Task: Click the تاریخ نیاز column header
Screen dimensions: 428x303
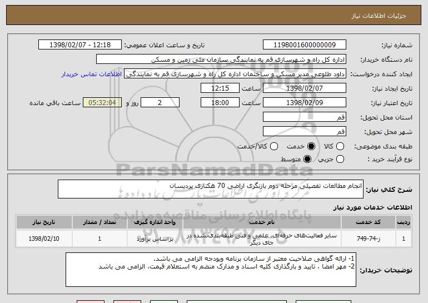Action: pyautogui.click(x=44, y=222)
